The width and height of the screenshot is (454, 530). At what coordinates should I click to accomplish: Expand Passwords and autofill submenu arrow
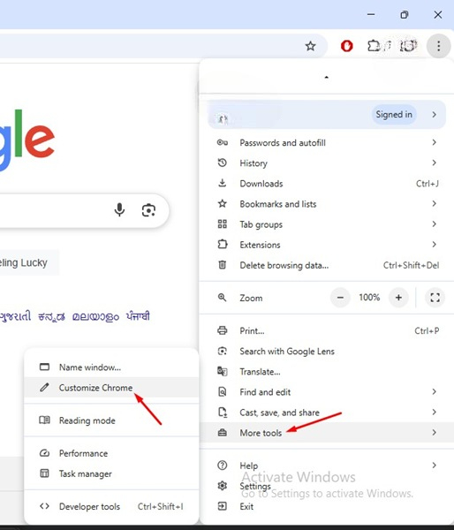tap(434, 142)
